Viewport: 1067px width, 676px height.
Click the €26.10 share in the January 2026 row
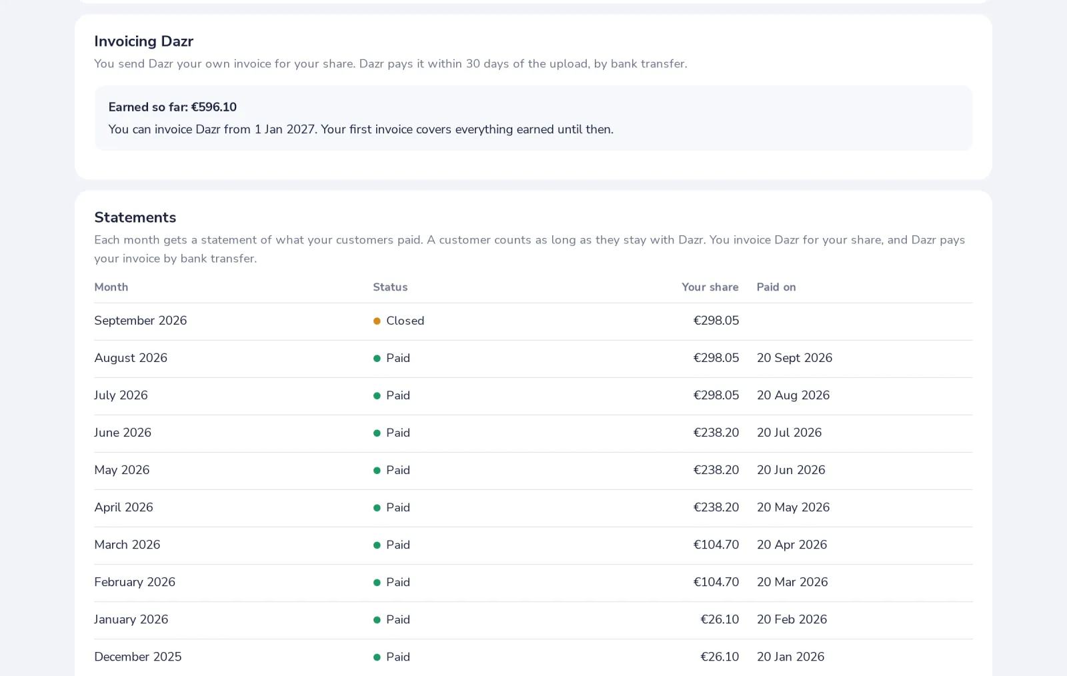coord(720,619)
